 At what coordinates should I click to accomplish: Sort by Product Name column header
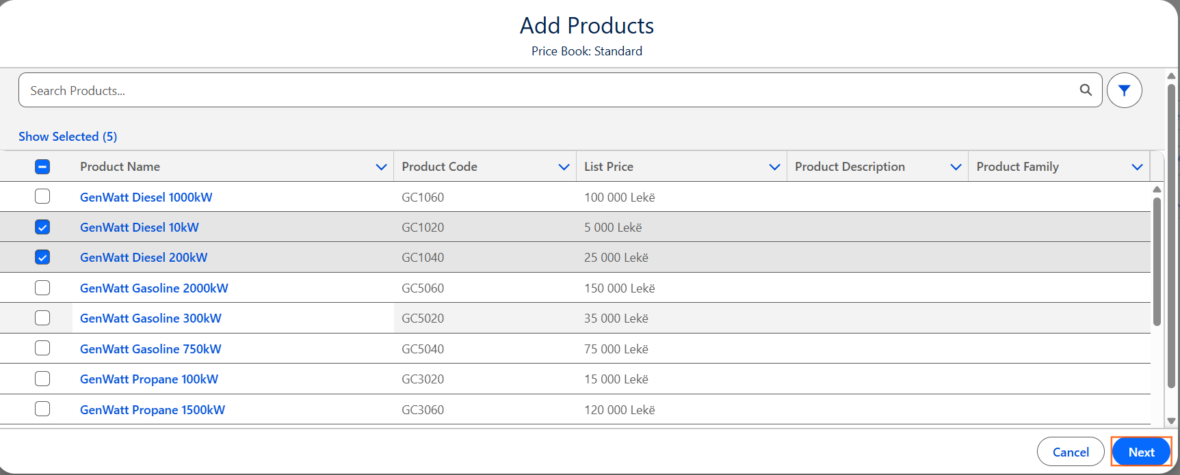pyautogui.click(x=120, y=167)
